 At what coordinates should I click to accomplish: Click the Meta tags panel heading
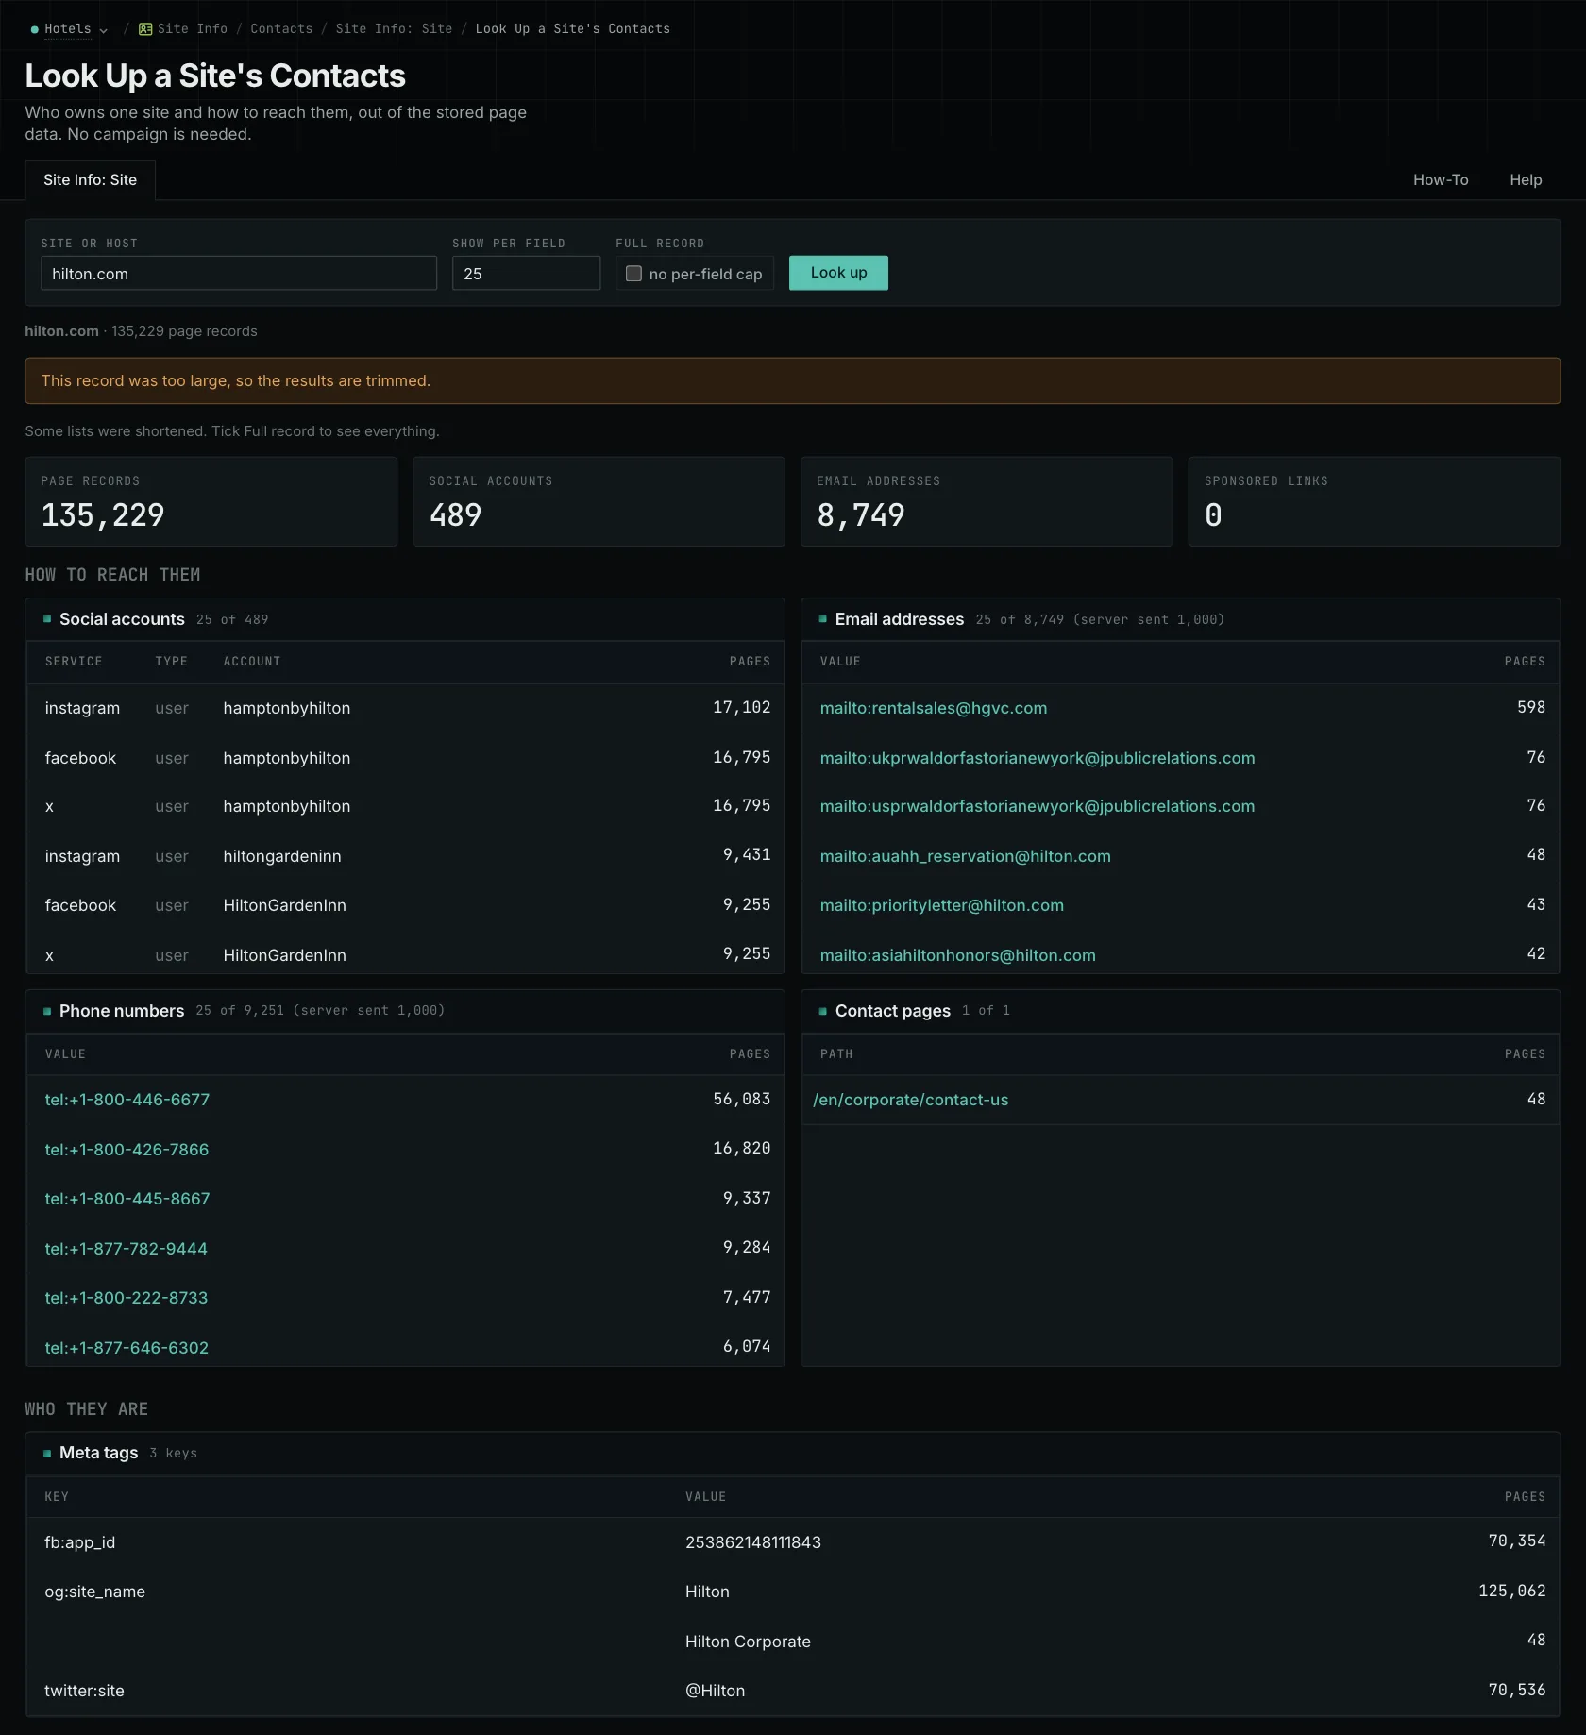(x=98, y=1453)
